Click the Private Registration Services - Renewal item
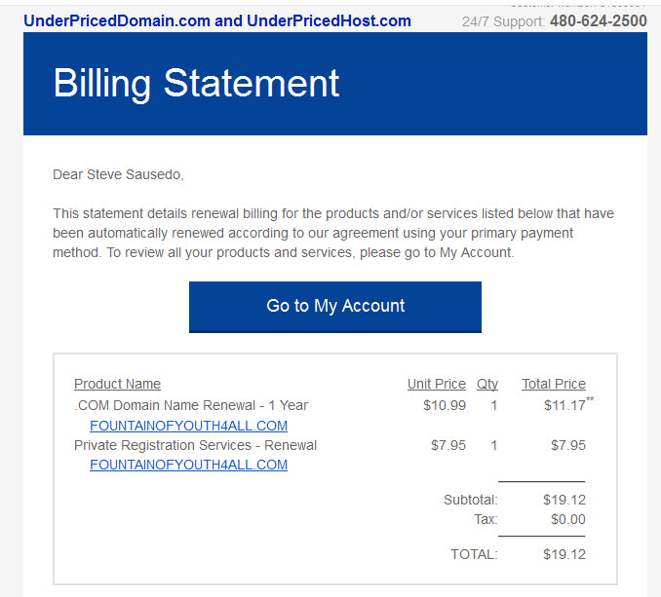 tap(195, 445)
